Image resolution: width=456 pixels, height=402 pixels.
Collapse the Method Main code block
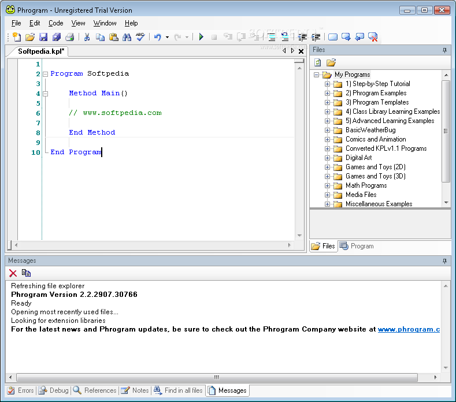(45, 94)
